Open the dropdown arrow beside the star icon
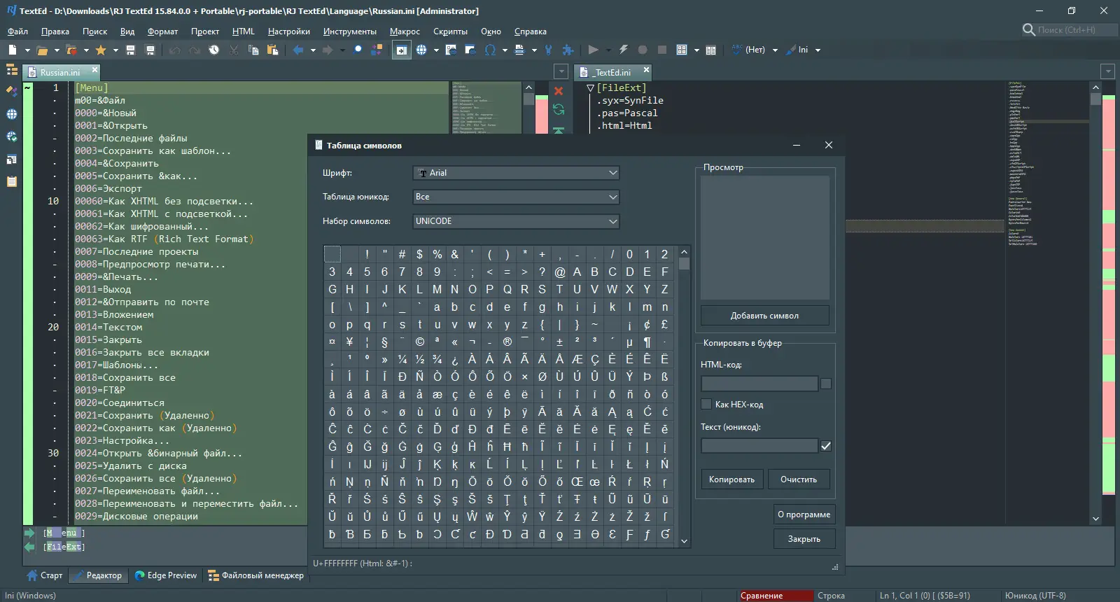Screen dimensions: 1120x602 115,50
